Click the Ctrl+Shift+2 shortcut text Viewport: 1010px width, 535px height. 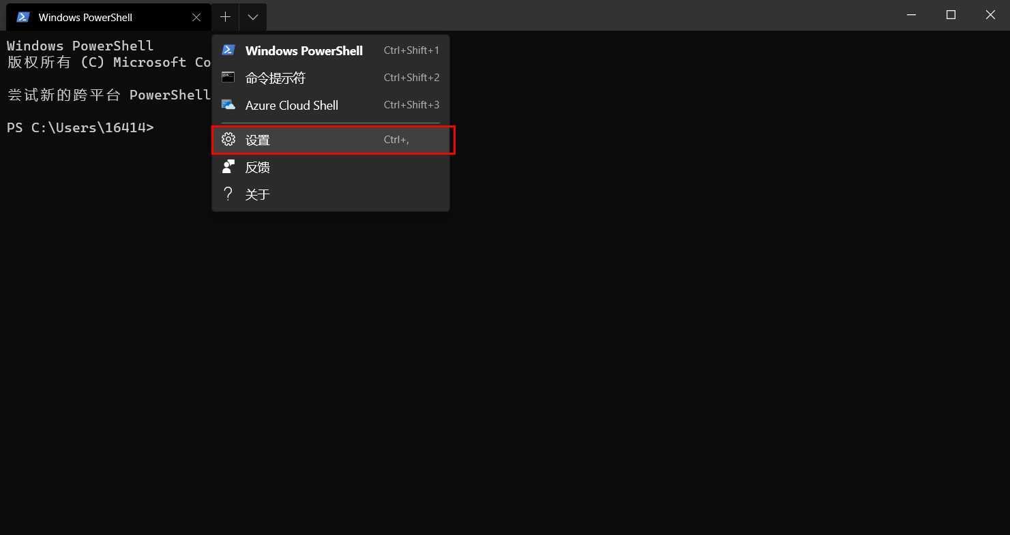point(411,78)
